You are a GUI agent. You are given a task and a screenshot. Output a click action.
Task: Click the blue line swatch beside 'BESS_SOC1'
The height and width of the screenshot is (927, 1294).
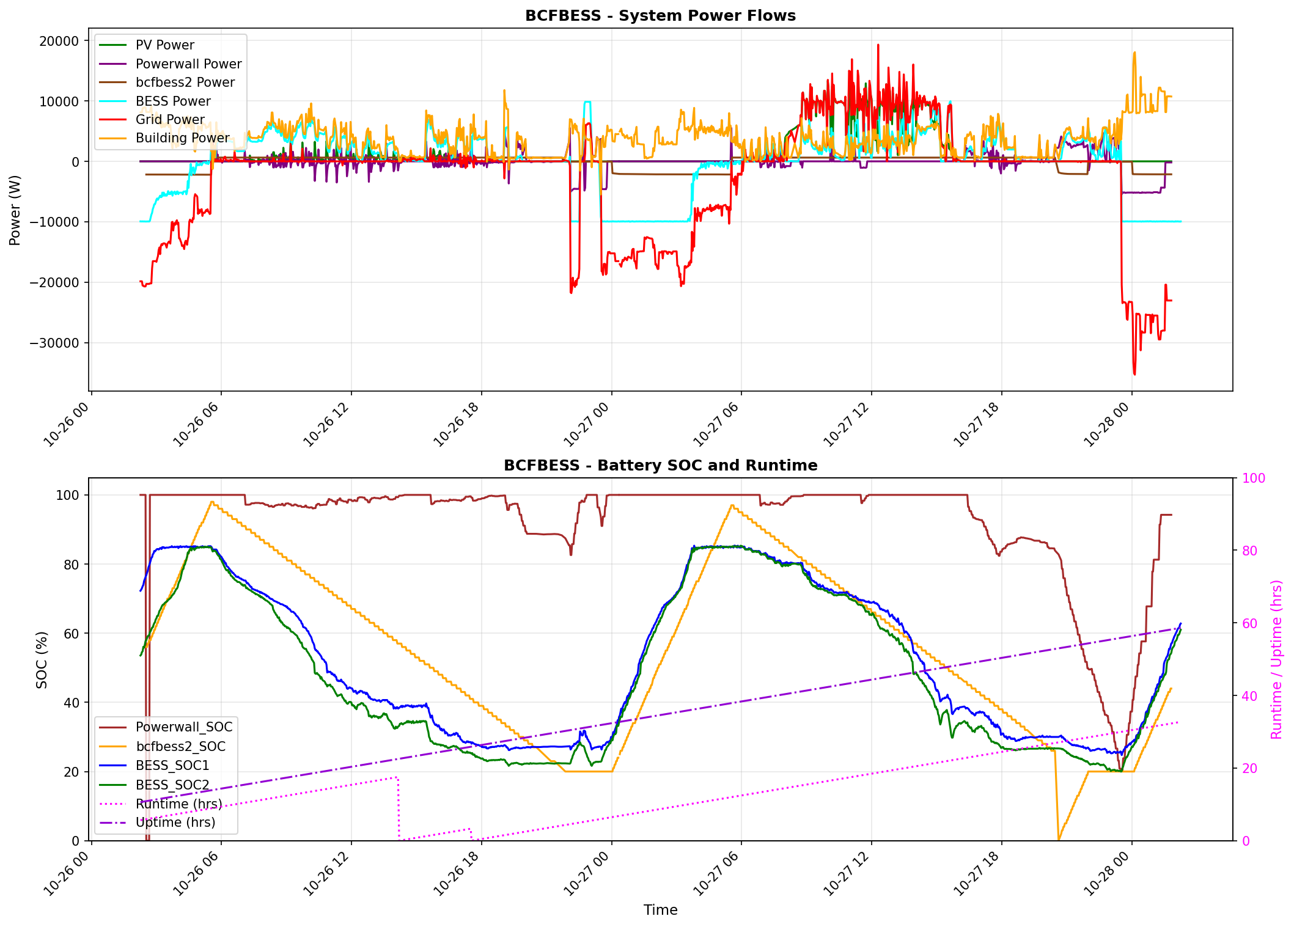pyautogui.click(x=113, y=766)
